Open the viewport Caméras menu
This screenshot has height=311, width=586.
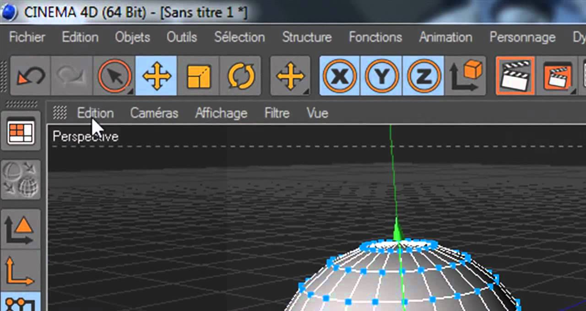[x=154, y=113]
